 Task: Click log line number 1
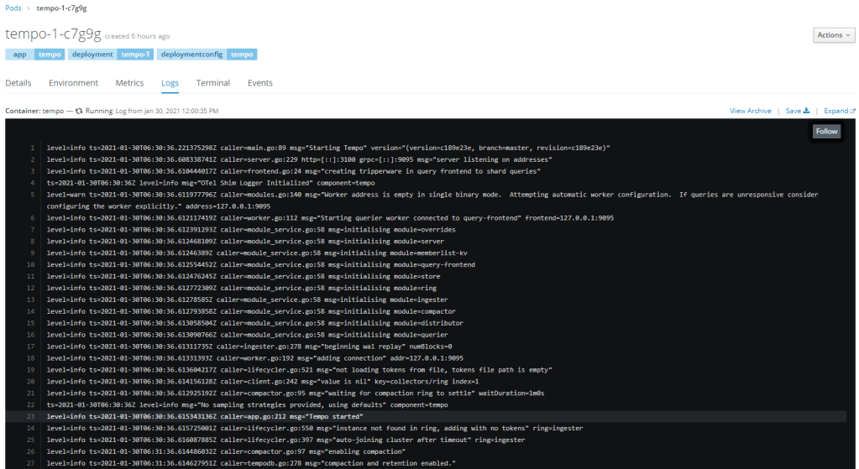point(32,148)
